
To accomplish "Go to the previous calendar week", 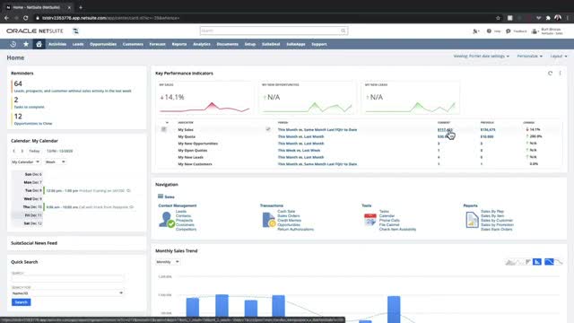I will pos(14,151).
